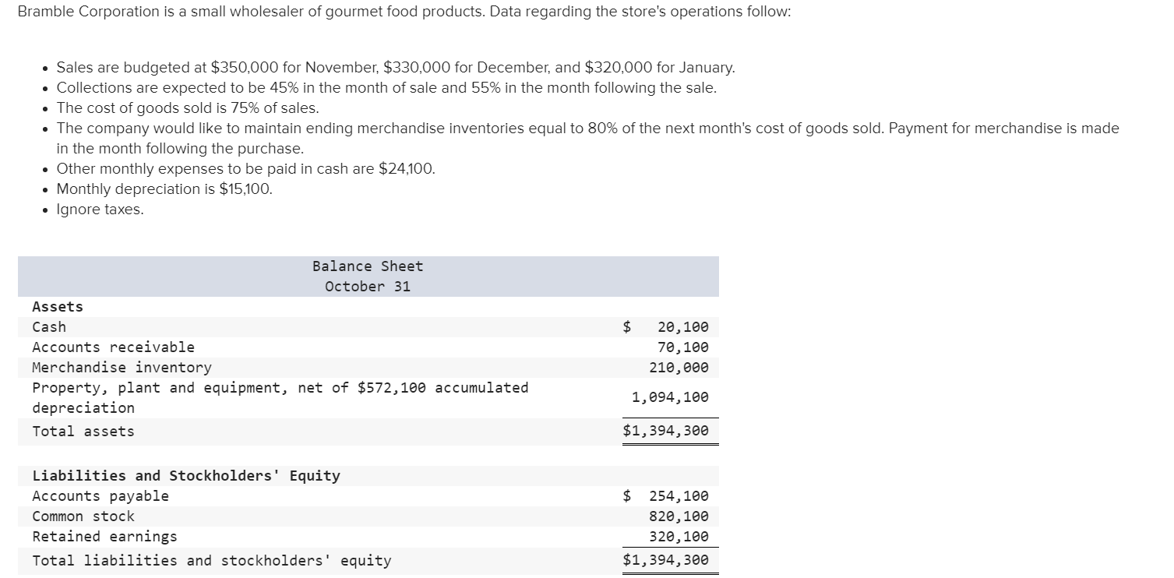Click the 'Monthly depreciation is $15,100' bullet

pyautogui.click(x=165, y=189)
